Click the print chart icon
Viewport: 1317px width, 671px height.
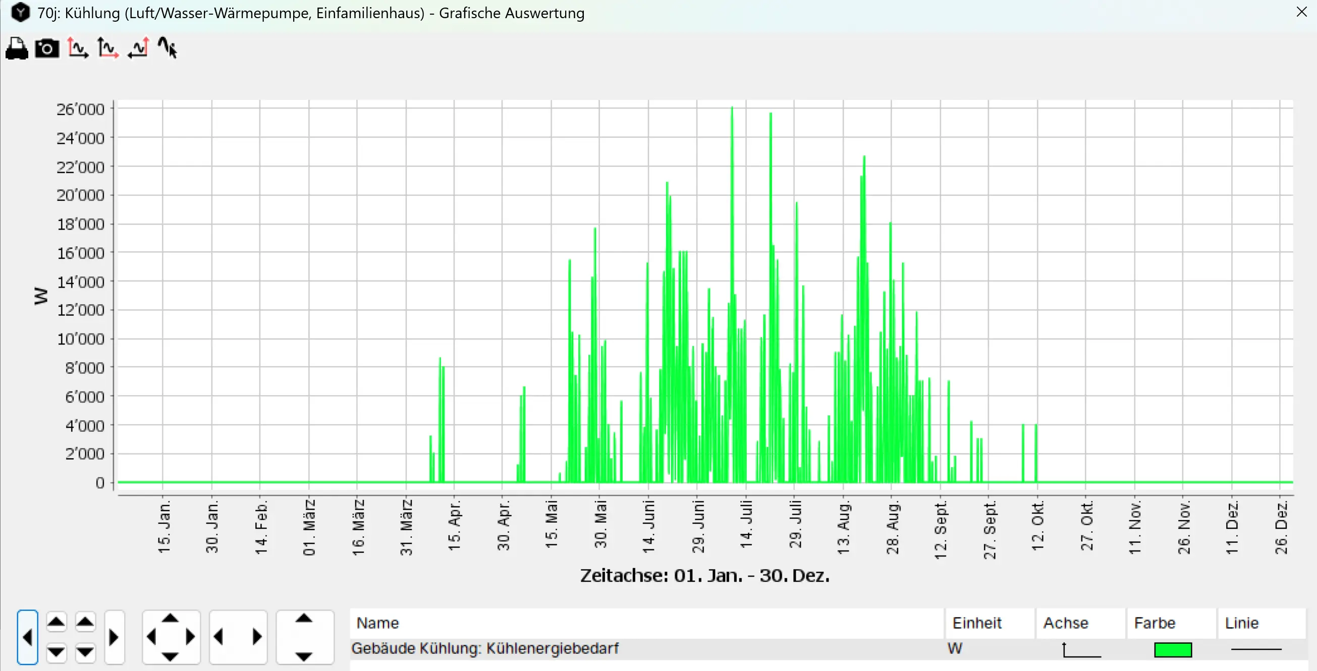(16, 48)
